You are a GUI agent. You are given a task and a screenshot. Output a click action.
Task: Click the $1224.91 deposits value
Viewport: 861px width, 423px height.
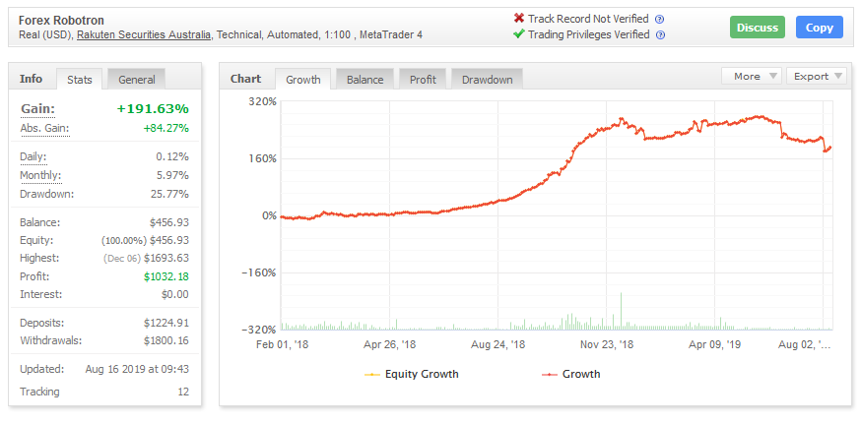(x=166, y=323)
